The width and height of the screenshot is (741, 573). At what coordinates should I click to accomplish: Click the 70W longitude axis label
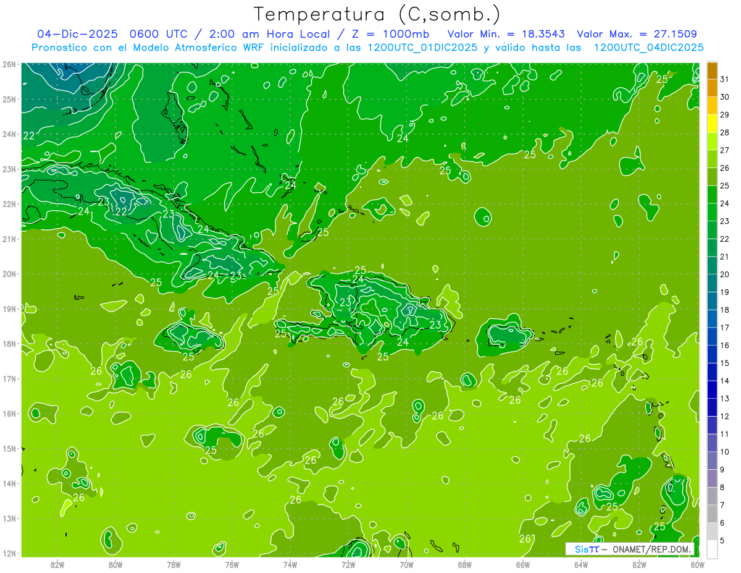tap(406, 564)
